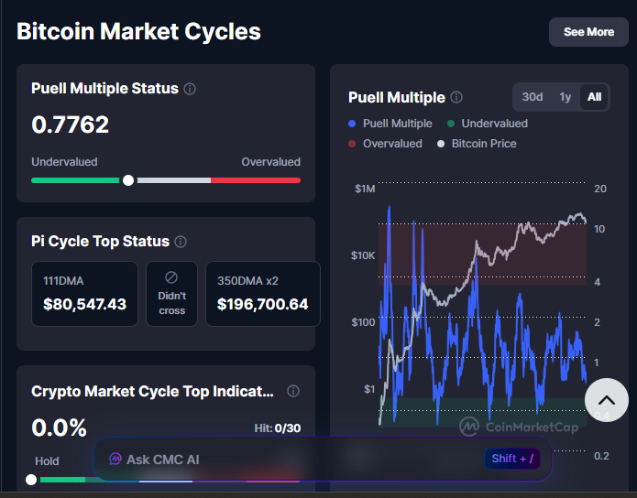Viewport: 637px width, 498px height.
Task: Toggle Undervalued series in chart legend
Action: pos(488,124)
